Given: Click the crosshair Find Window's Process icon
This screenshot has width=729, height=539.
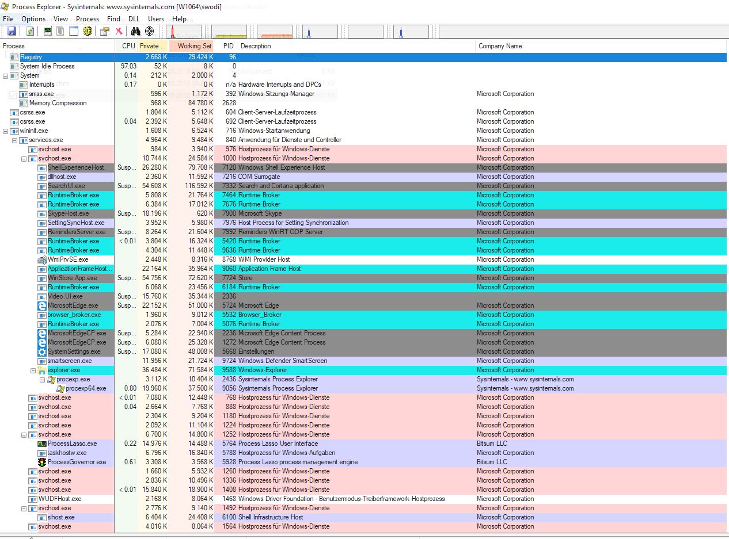Looking at the screenshot, I should (149, 31).
